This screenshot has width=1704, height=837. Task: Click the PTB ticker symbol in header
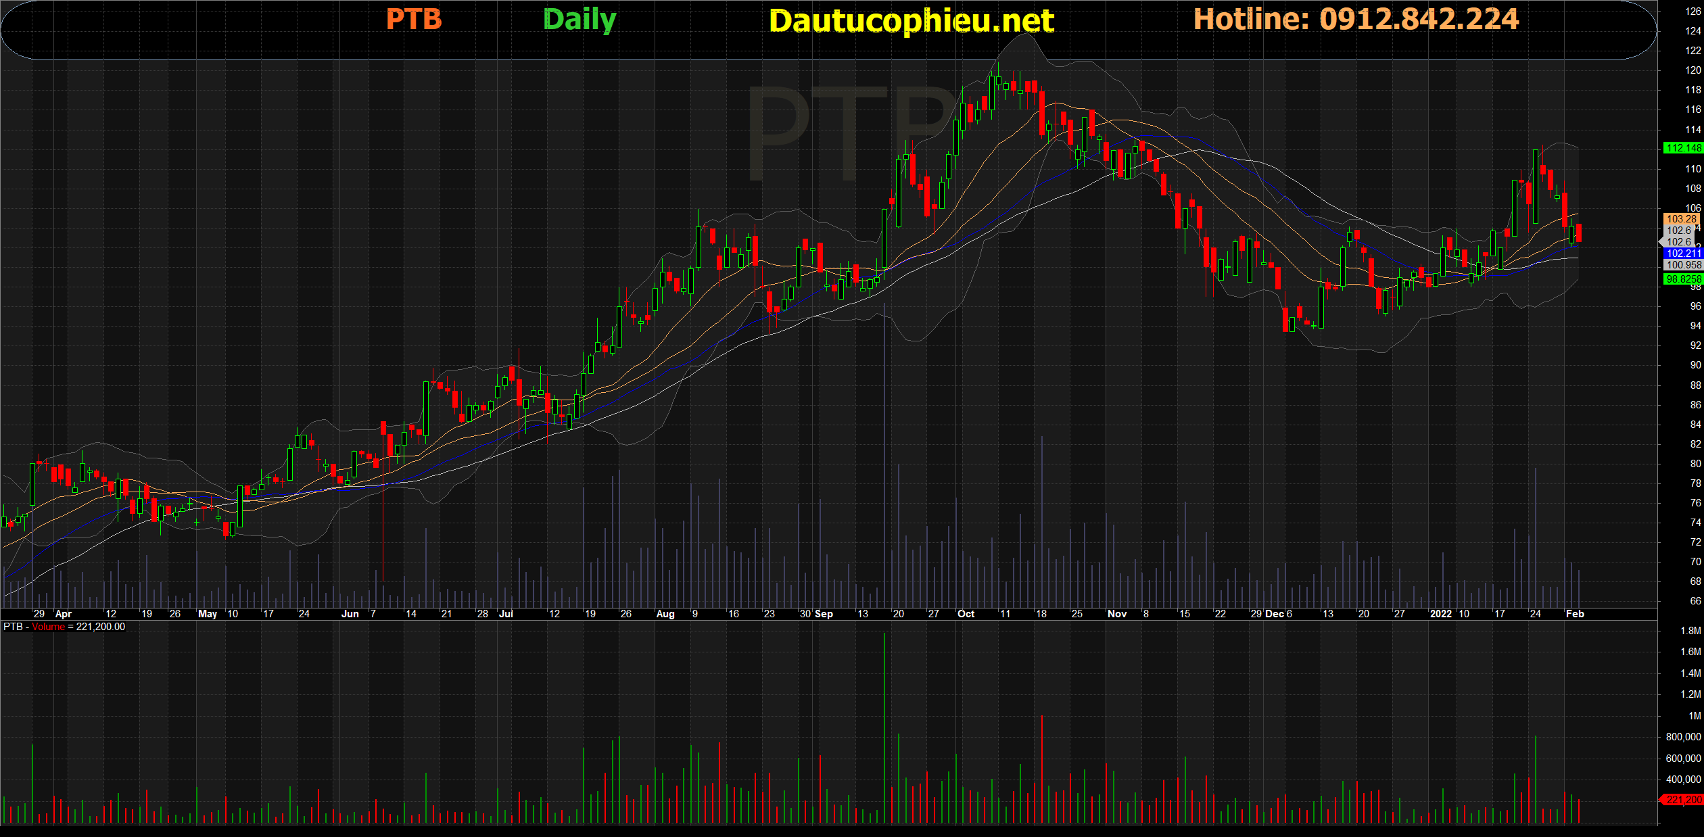tap(413, 20)
